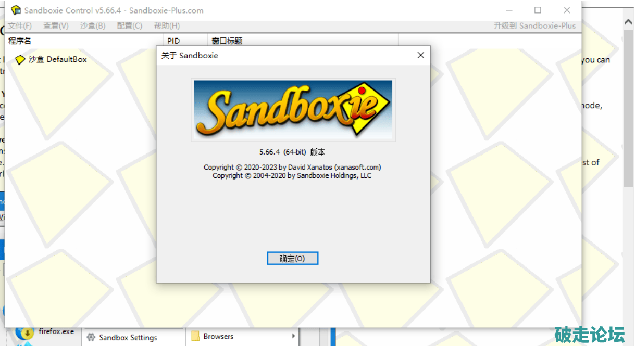Open the 文件(F) menu

(20, 25)
